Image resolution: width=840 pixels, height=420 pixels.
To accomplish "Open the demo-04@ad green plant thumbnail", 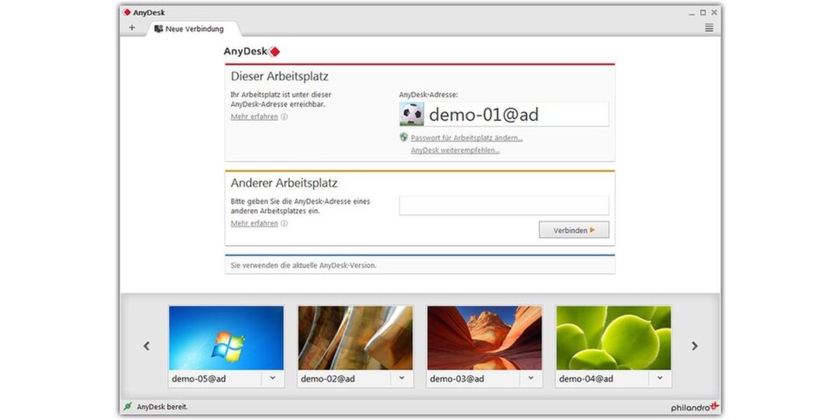I will point(613,338).
